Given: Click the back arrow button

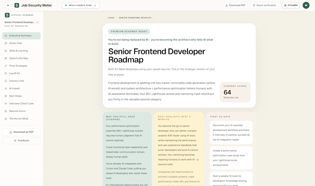Looking at the screenshot, I should point(8,6).
